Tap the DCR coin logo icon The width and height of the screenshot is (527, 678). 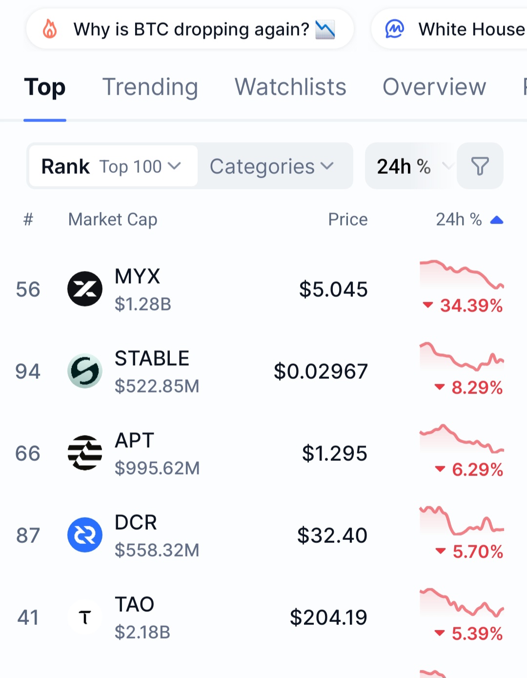(85, 535)
